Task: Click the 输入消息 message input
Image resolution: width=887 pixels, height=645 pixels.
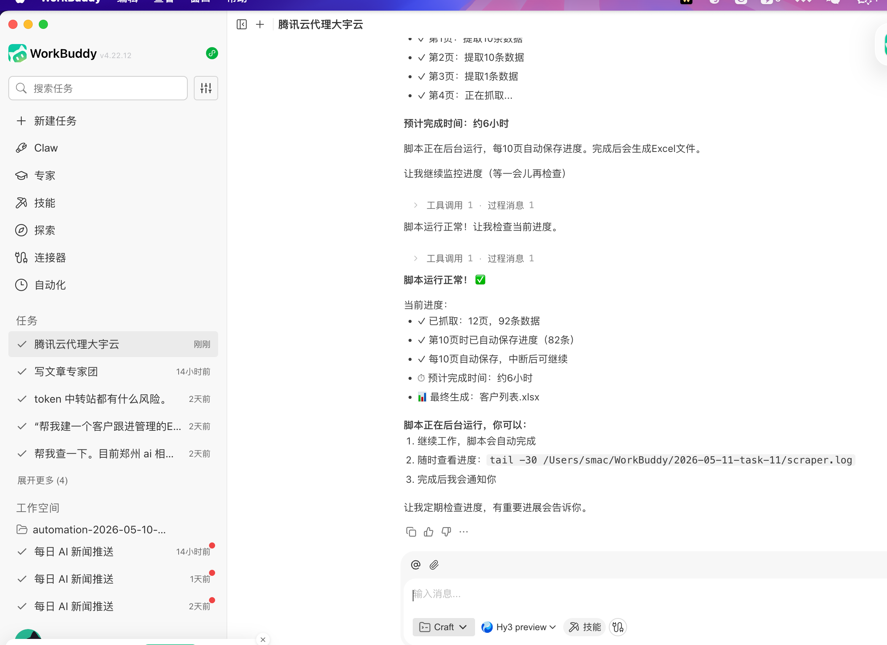Action: click(645, 594)
